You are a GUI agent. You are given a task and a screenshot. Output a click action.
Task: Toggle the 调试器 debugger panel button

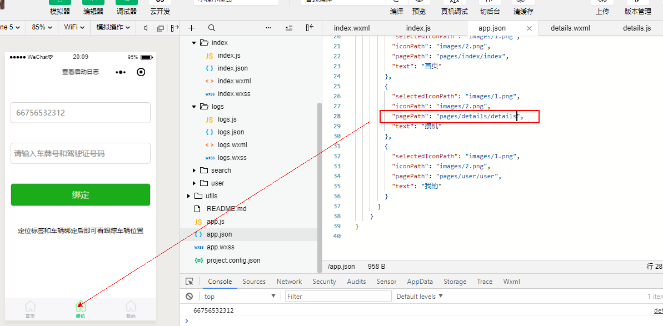tap(127, 8)
